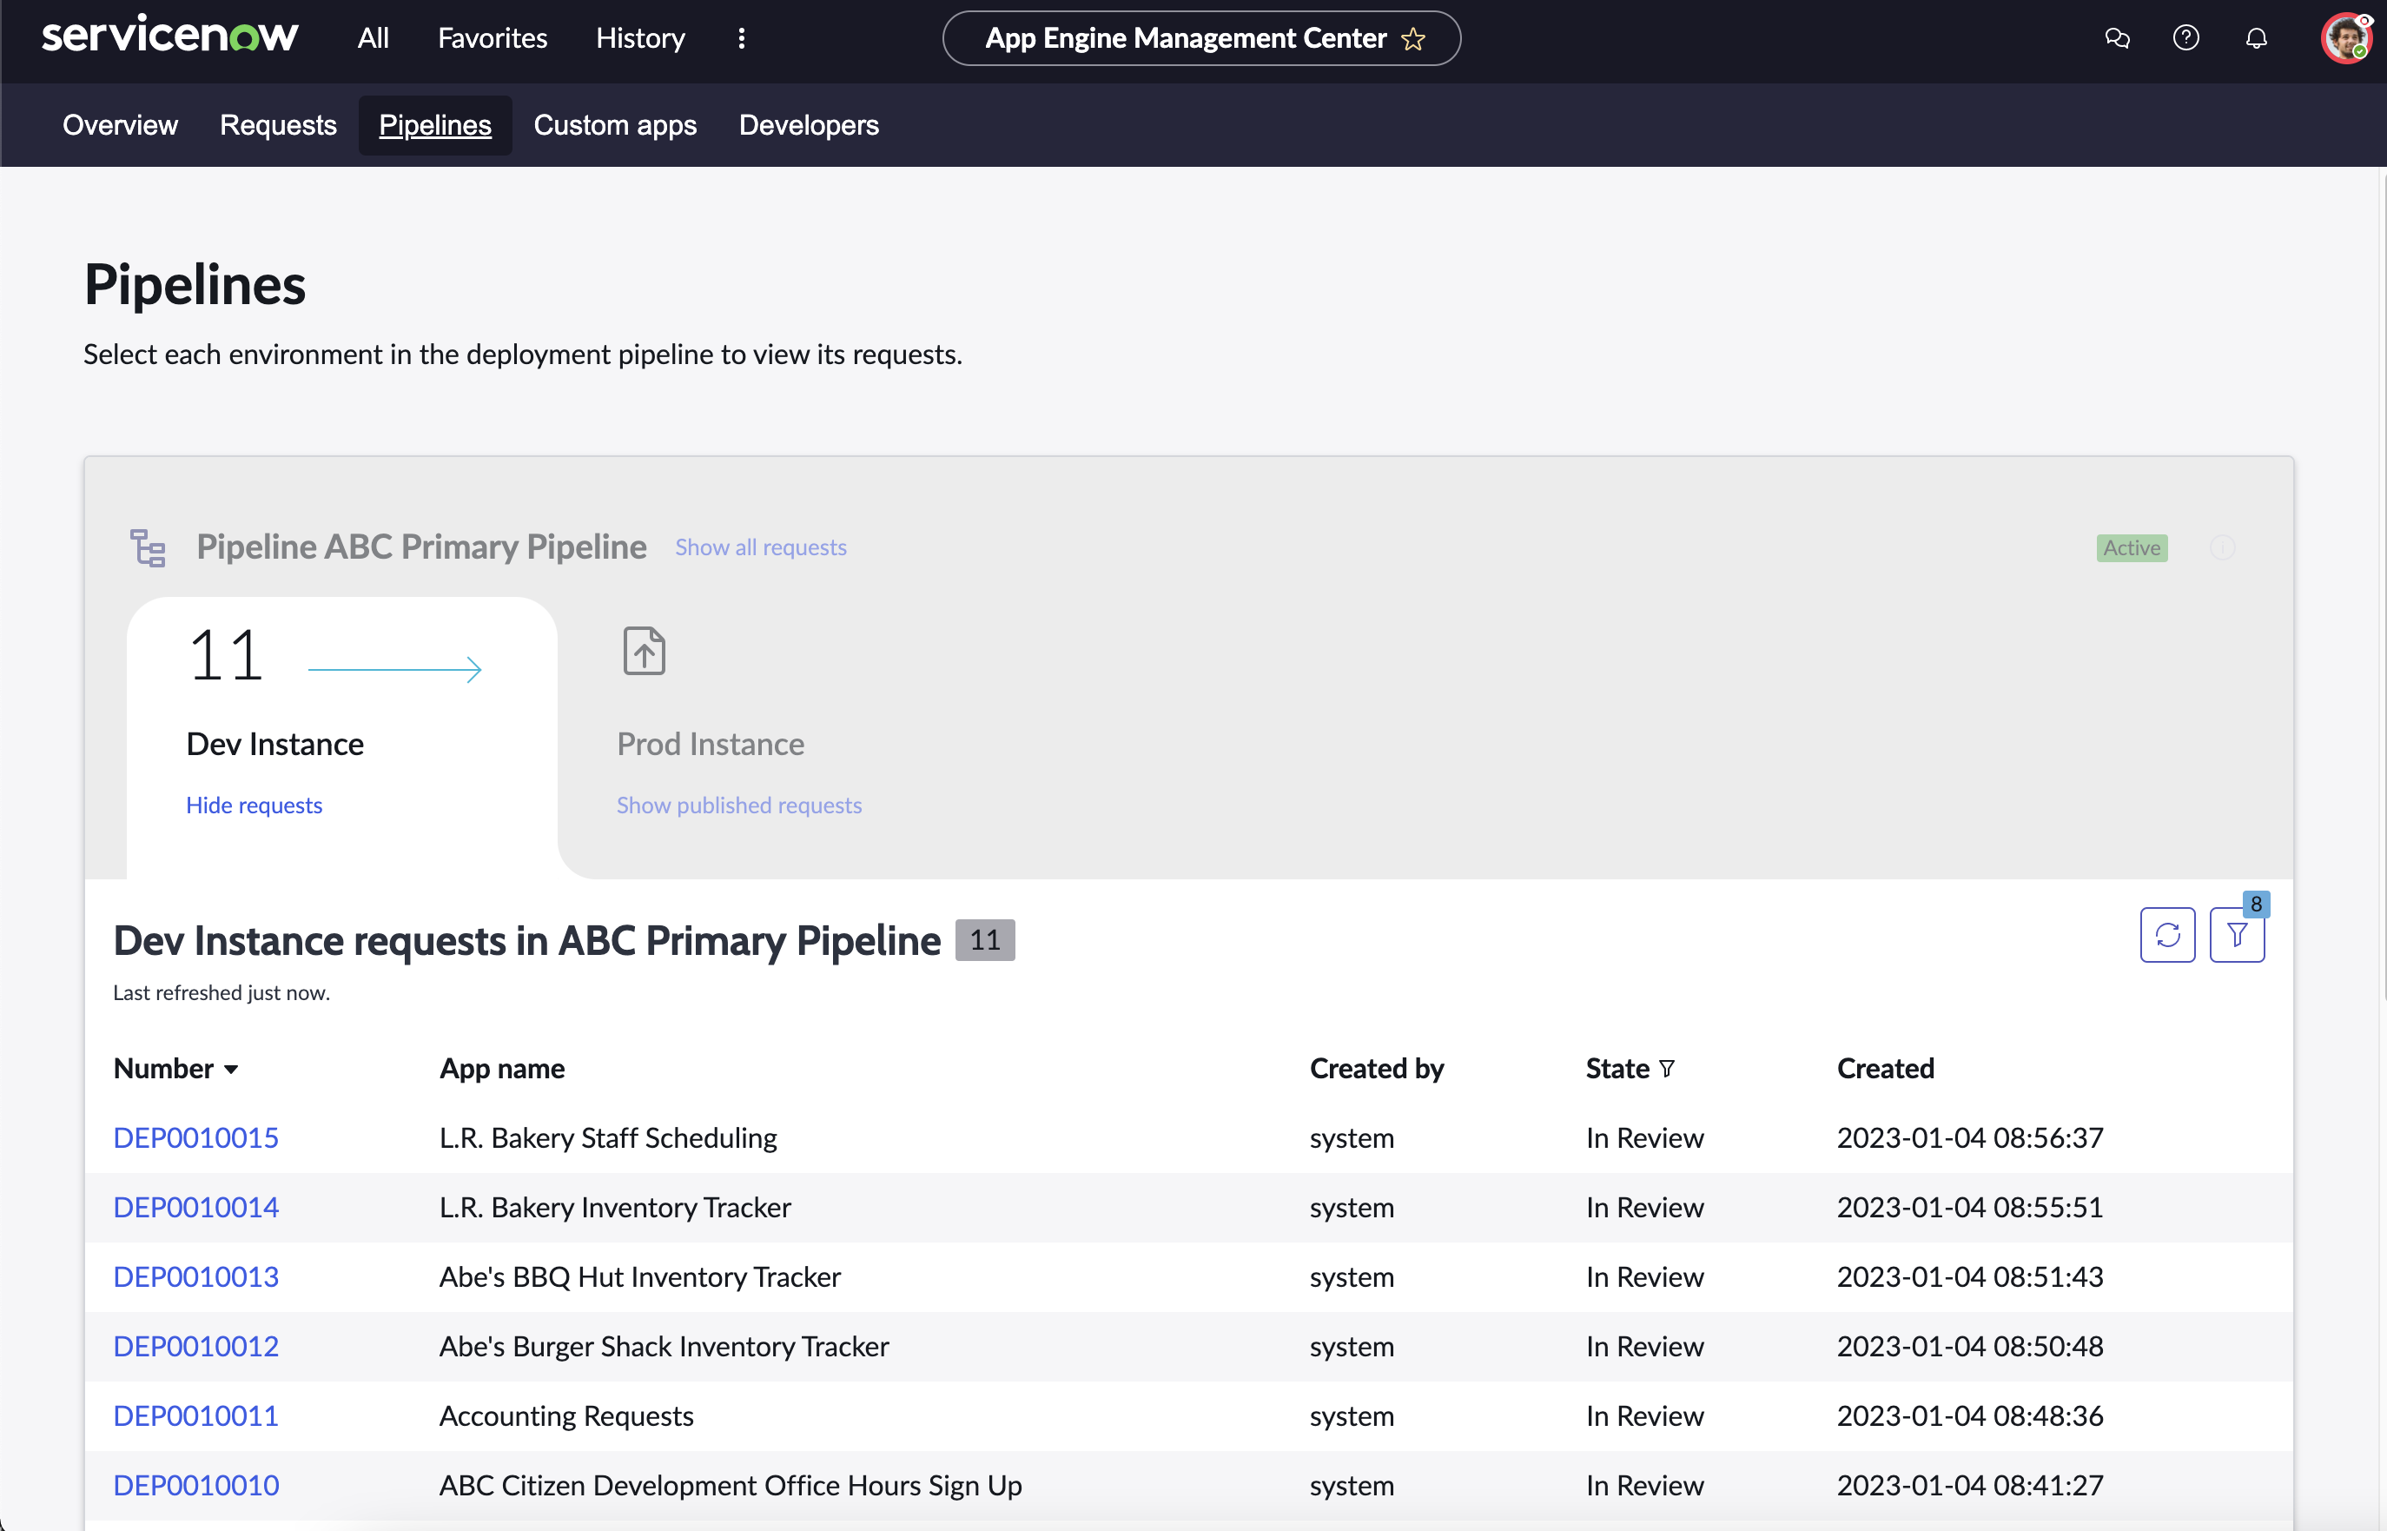Open request DEP0010015
Screen dimensions: 2387x1531
(x=195, y=1137)
